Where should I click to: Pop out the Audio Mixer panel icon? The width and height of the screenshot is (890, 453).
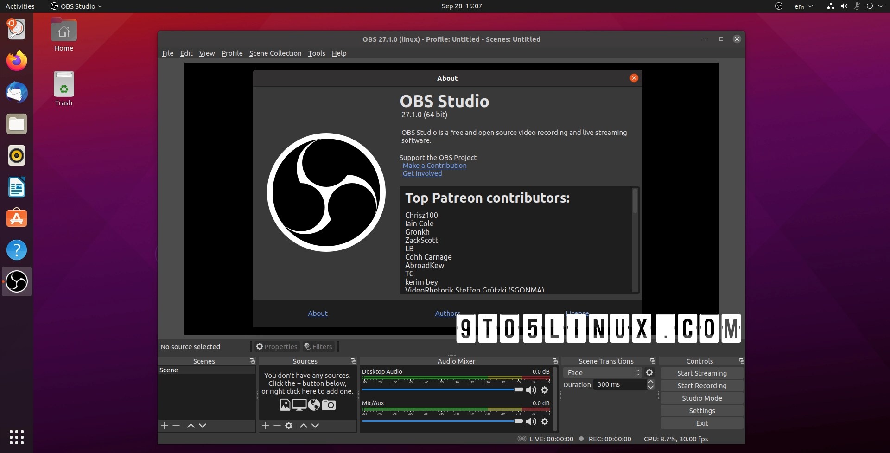(x=555, y=361)
